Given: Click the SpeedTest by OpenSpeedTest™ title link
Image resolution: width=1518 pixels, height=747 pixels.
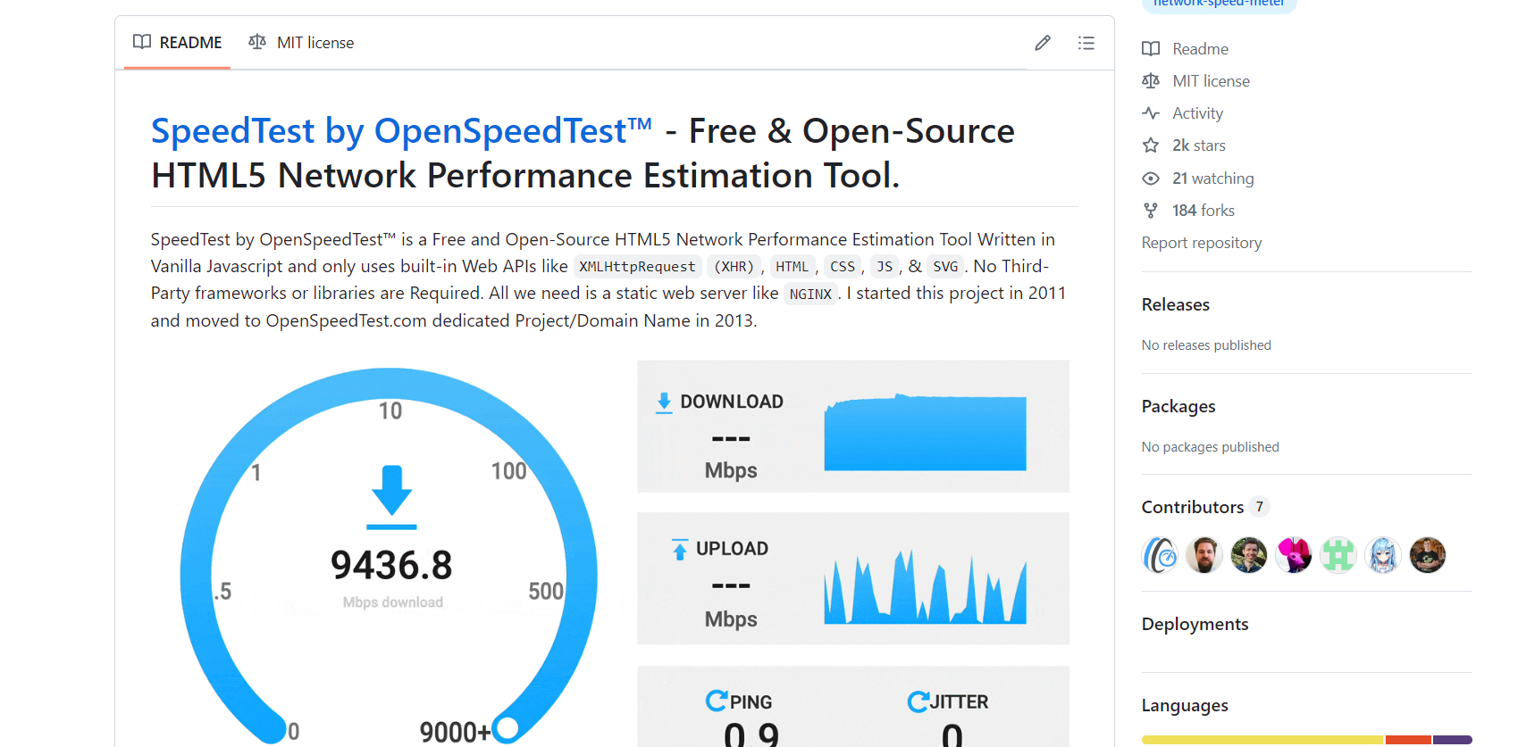Looking at the screenshot, I should (x=401, y=131).
